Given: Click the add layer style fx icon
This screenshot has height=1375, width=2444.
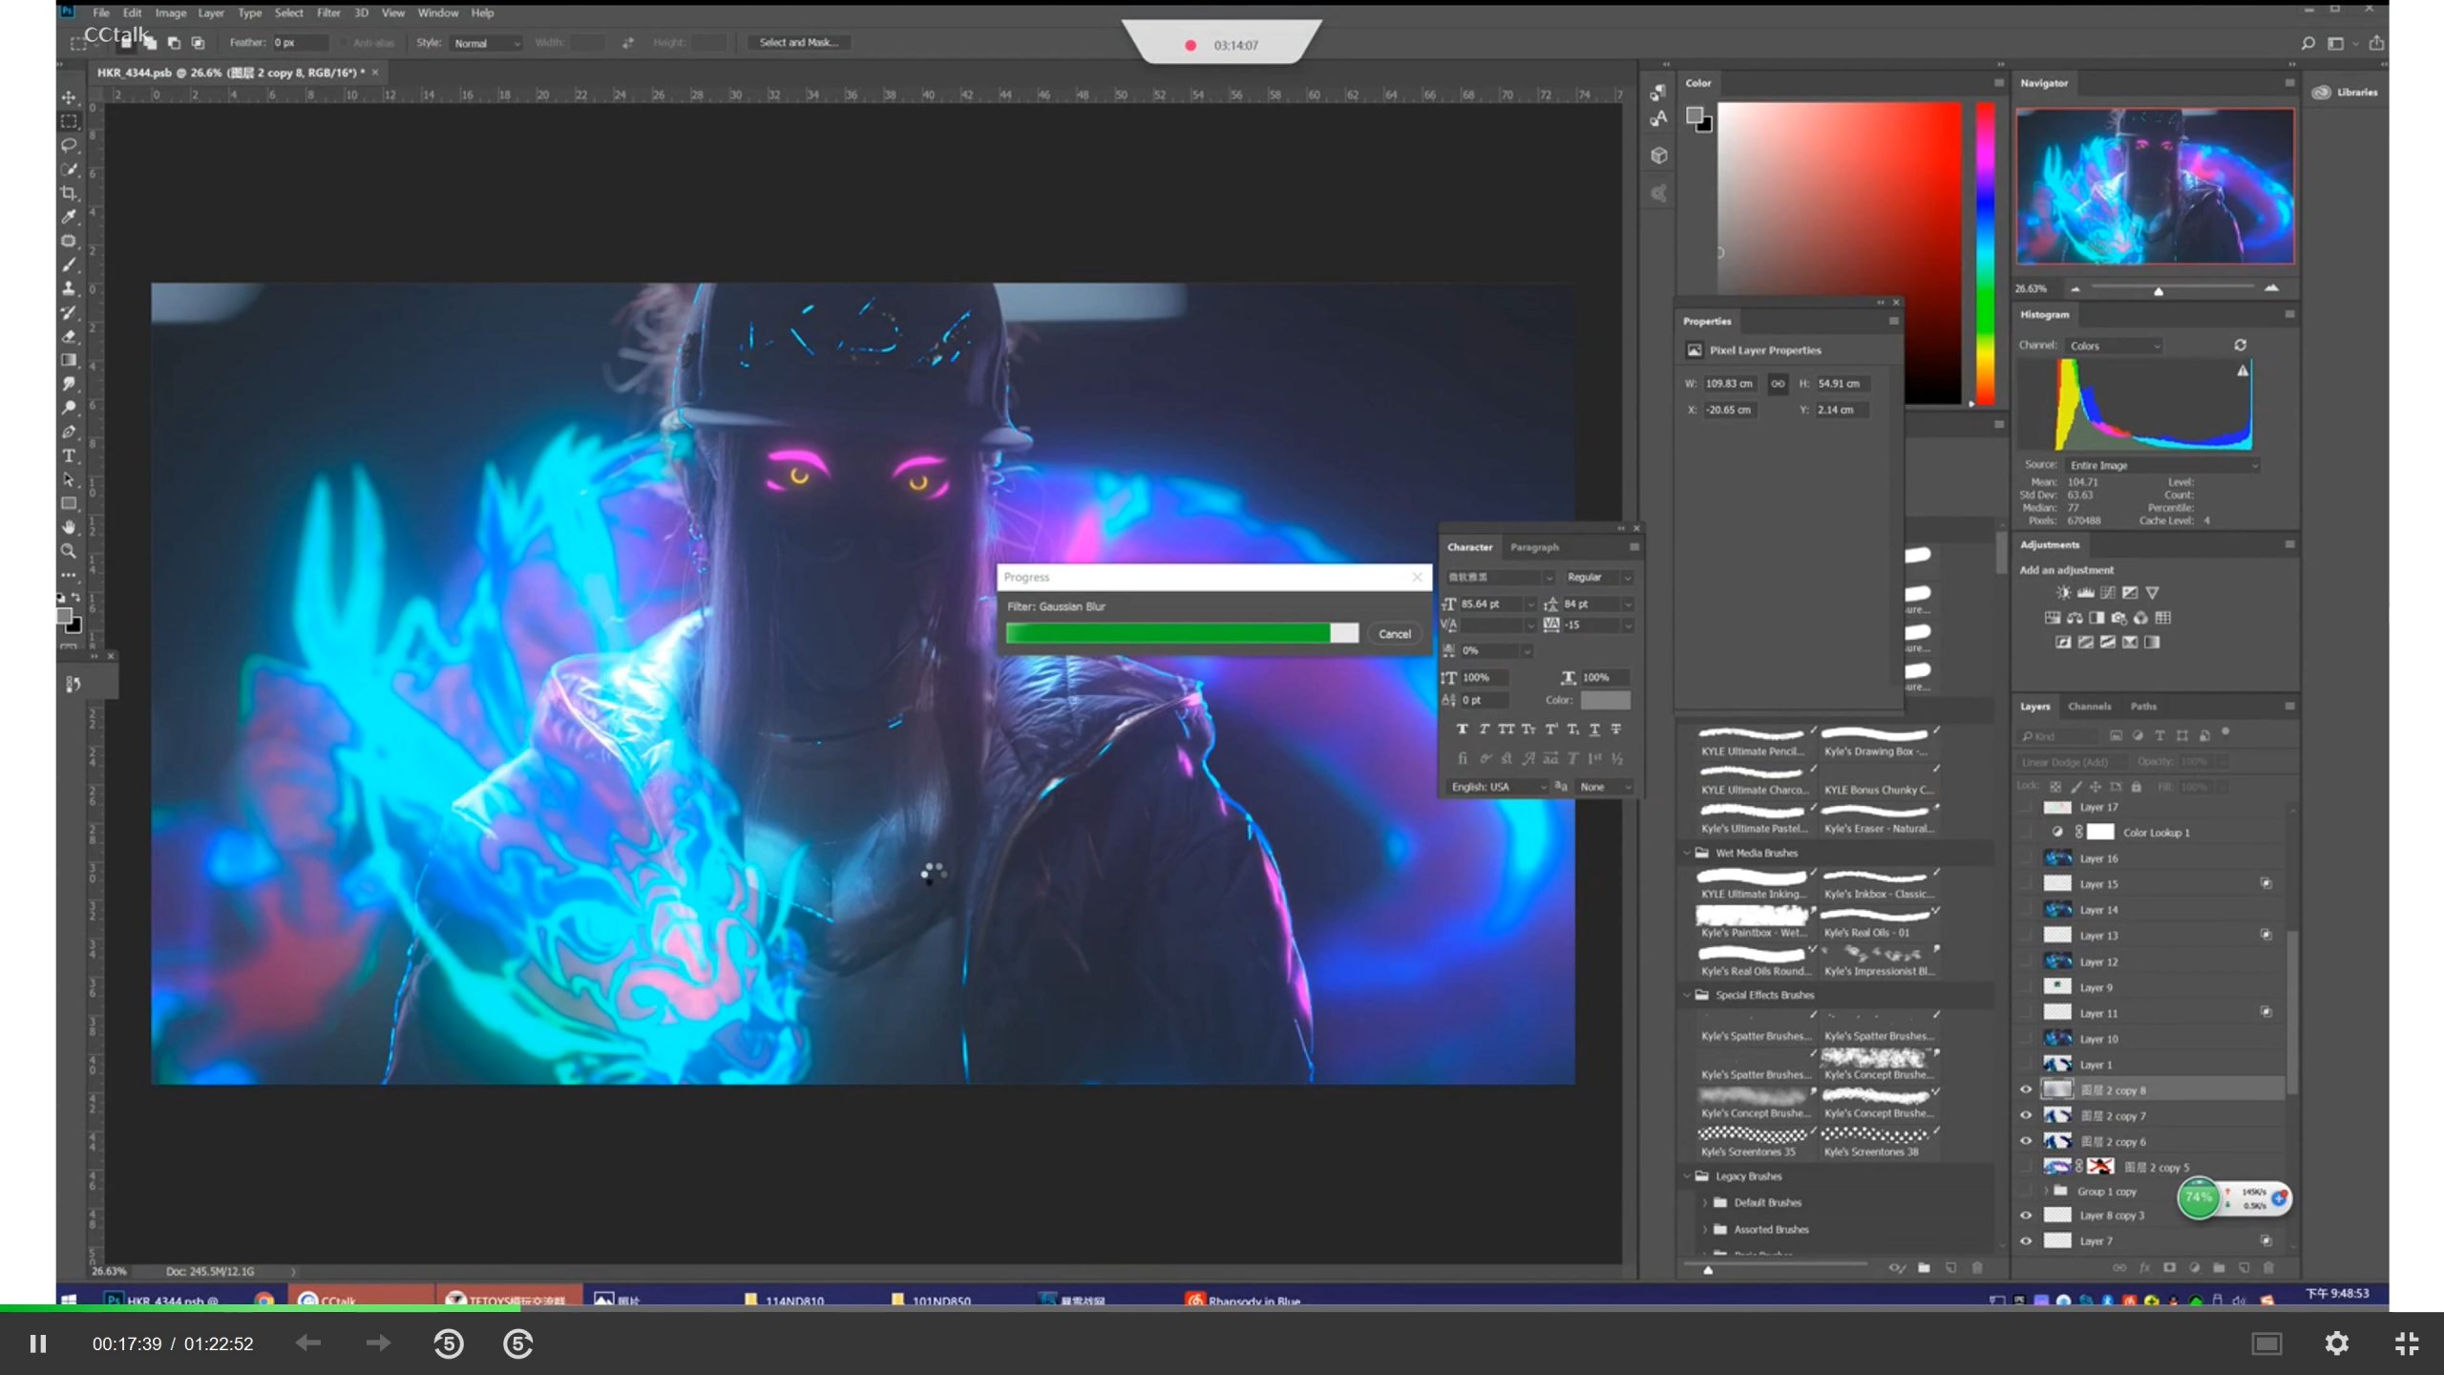Looking at the screenshot, I should 2144,1268.
